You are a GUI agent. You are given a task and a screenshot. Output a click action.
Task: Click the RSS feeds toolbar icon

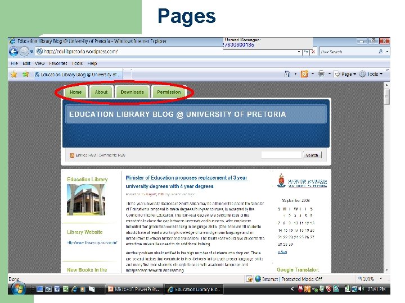[304, 74]
